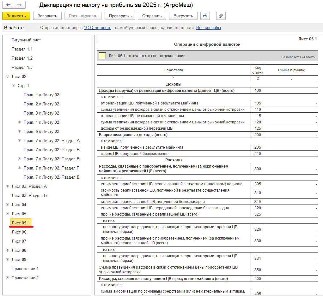
Task: Toggle Лист 05.1 inclusion yellow checkbox
Action: (102, 56)
